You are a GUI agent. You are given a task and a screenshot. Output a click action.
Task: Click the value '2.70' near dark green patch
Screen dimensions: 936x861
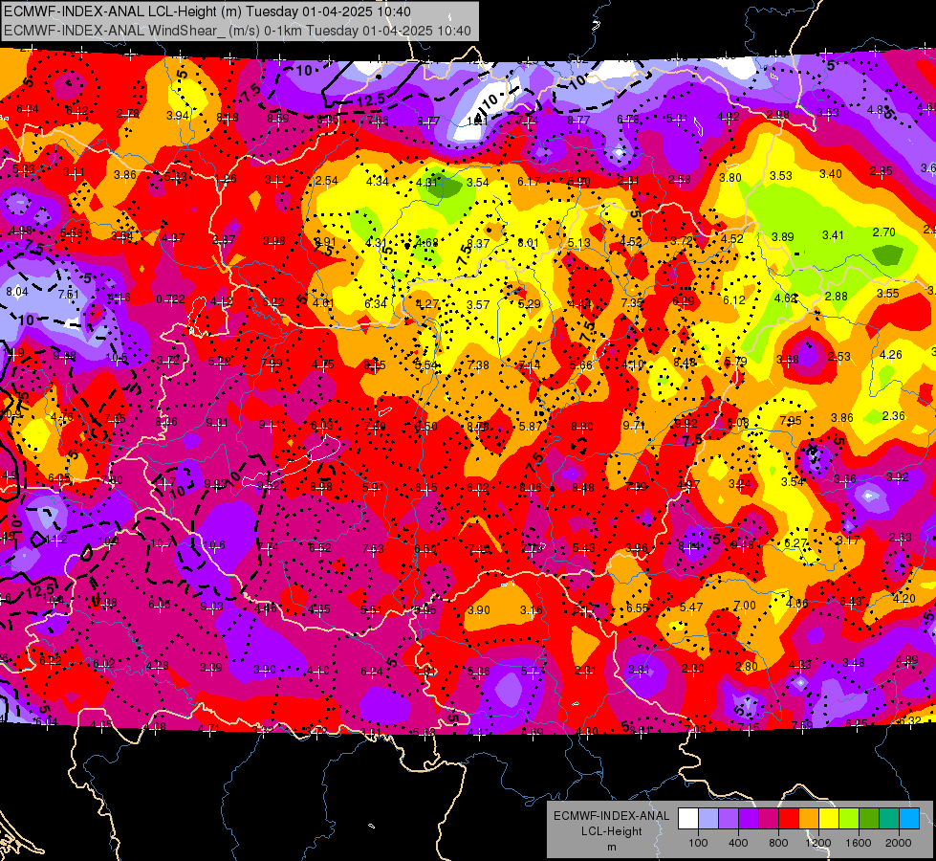[883, 232]
